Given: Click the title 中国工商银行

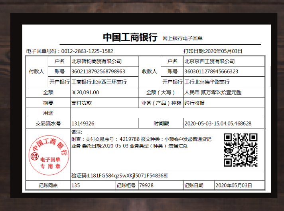Looking at the screenshot, I should pos(130,38).
